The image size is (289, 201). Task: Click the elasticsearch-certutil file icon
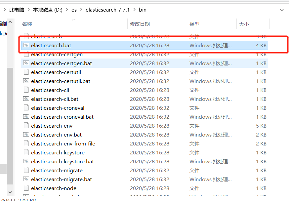[x=26, y=72]
